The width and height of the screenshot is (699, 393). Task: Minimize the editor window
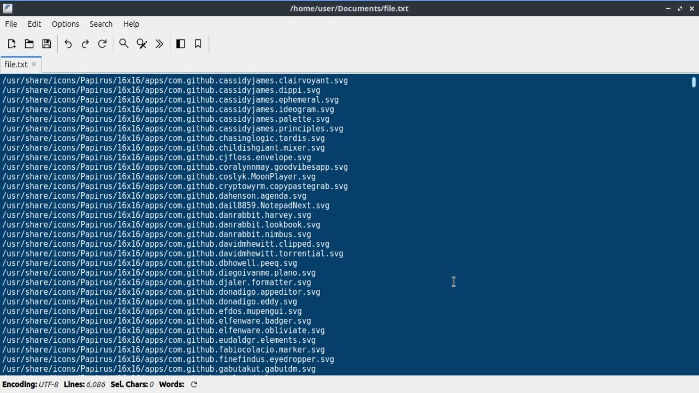tap(668, 8)
